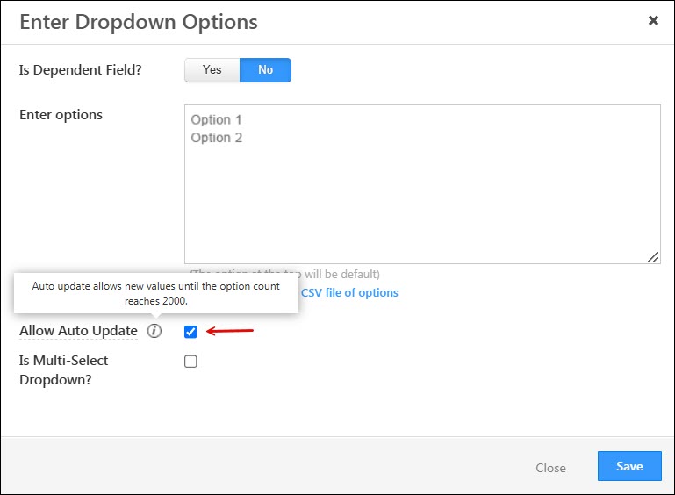Close the Enter Dropdown Options dialog
This screenshot has width=675, height=495.
point(653,20)
